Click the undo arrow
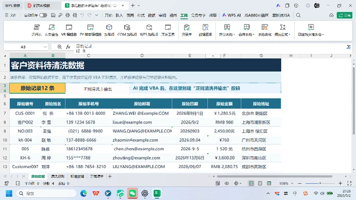Image resolution: width=356 pixels, height=200 pixels. [82, 15]
